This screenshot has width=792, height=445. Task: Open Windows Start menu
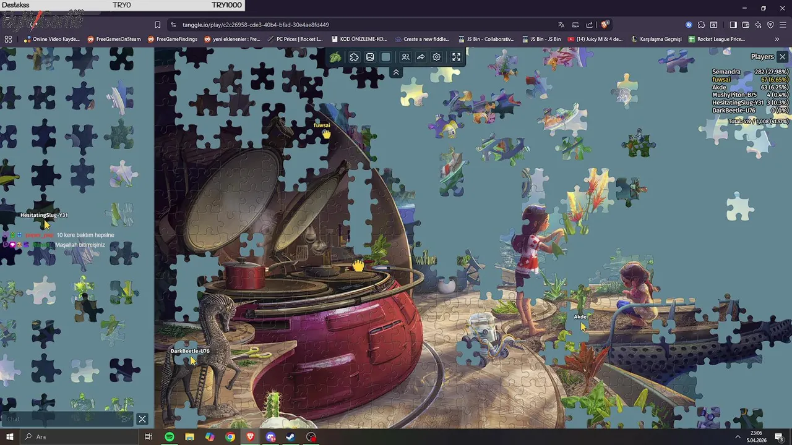coord(9,437)
